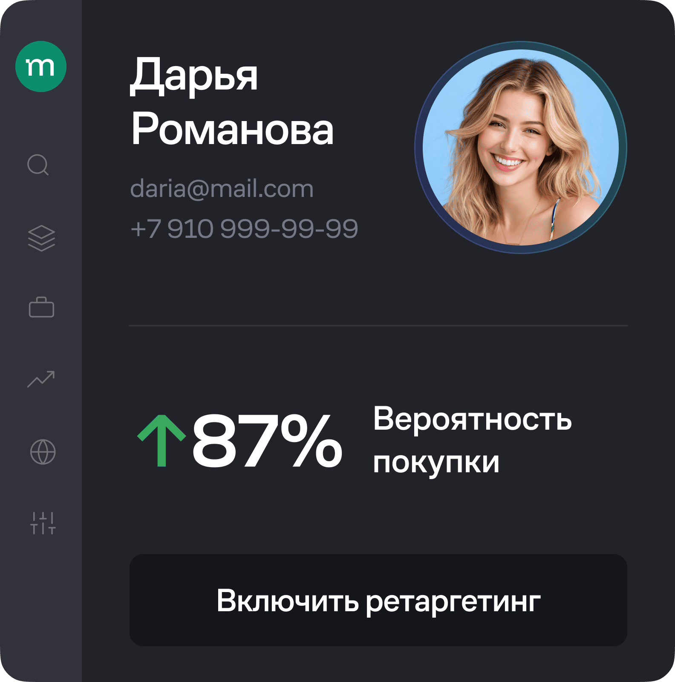Screen dimensions: 675x682
Task: Click the first name "Дарья"
Action: 194,75
